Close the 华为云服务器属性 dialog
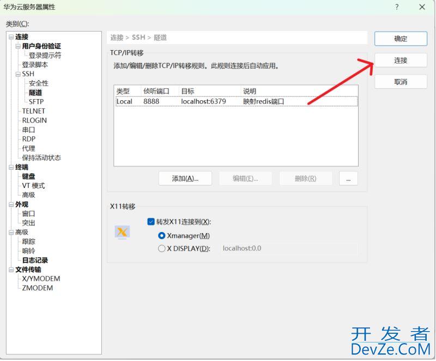Screen dimensions: 436x361 [x=422, y=7]
